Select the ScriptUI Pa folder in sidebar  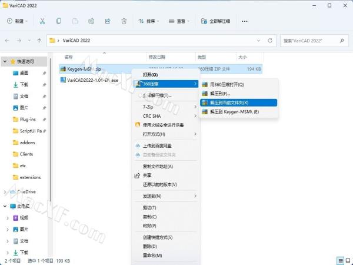pyautogui.click(x=31, y=131)
